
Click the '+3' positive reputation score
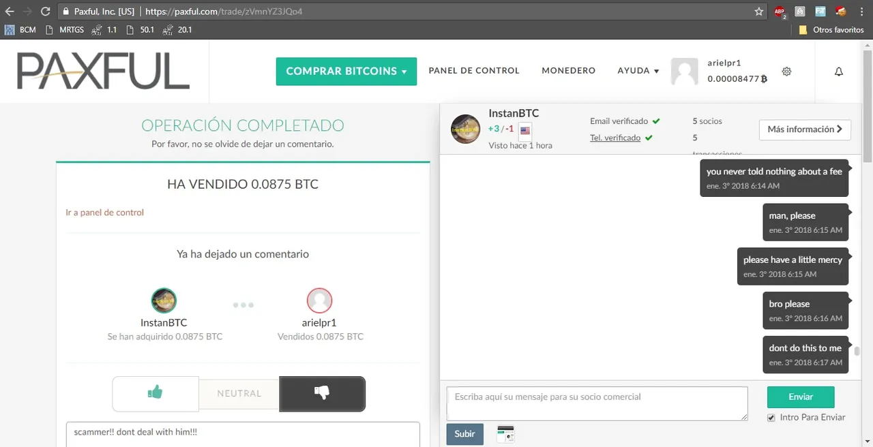[494, 129]
